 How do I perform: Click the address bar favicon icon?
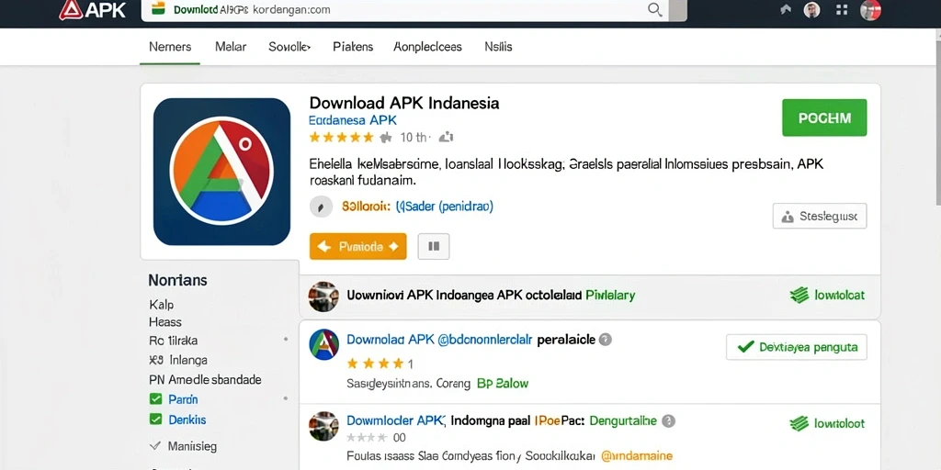point(158,9)
